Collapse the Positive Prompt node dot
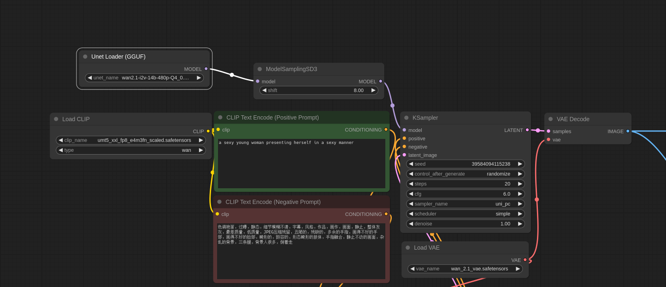This screenshot has width=666, height=287. coord(220,118)
